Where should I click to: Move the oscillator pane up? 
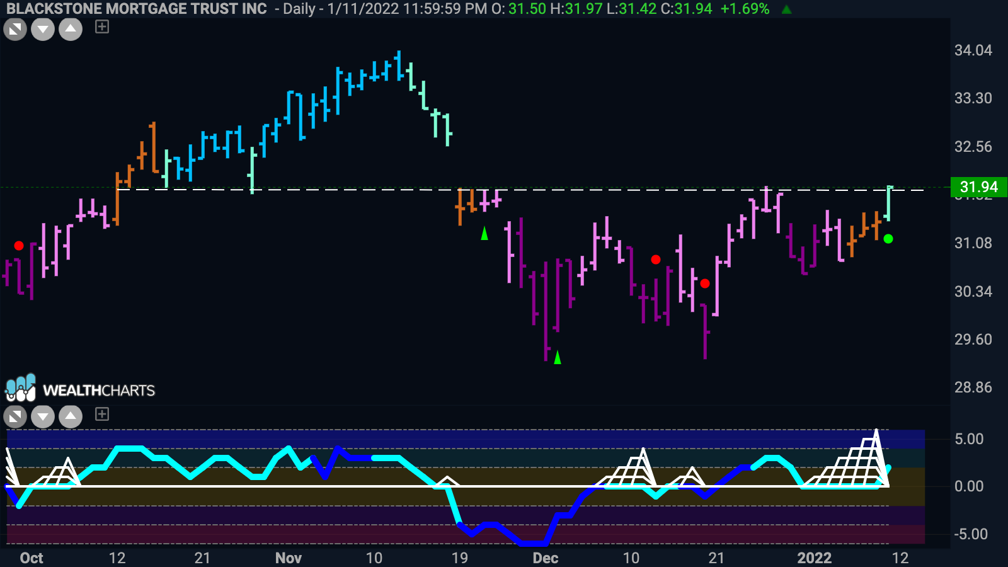tap(71, 416)
